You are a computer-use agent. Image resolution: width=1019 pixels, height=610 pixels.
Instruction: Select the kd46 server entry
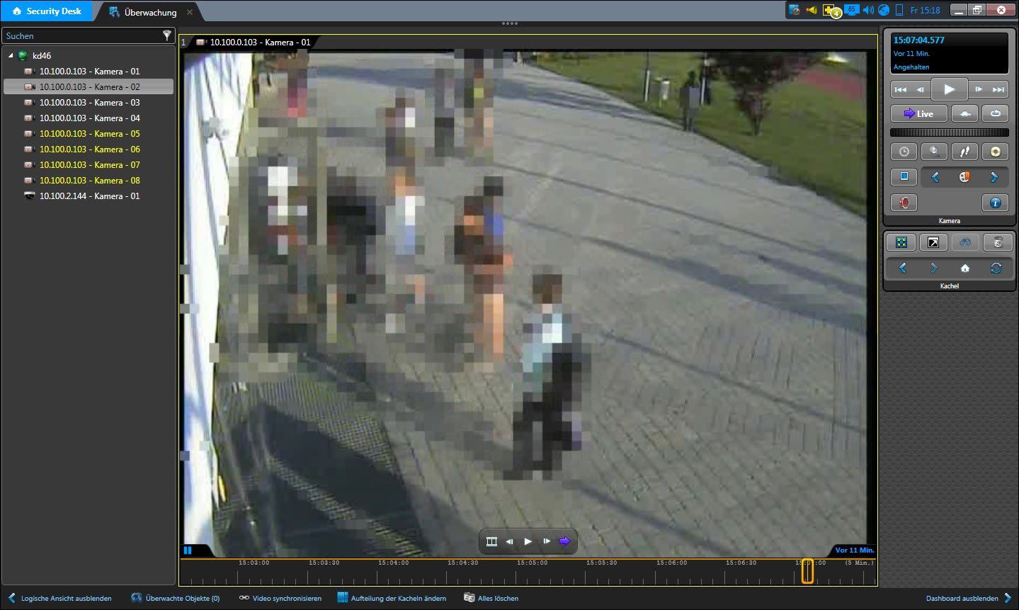pyautogui.click(x=41, y=55)
